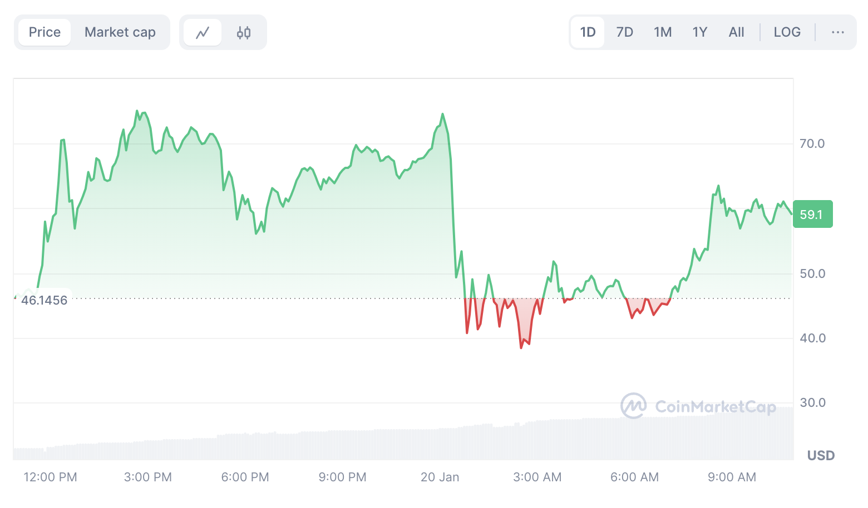This screenshot has width=868, height=508.
Task: Show the 1Y price history
Action: [x=699, y=32]
